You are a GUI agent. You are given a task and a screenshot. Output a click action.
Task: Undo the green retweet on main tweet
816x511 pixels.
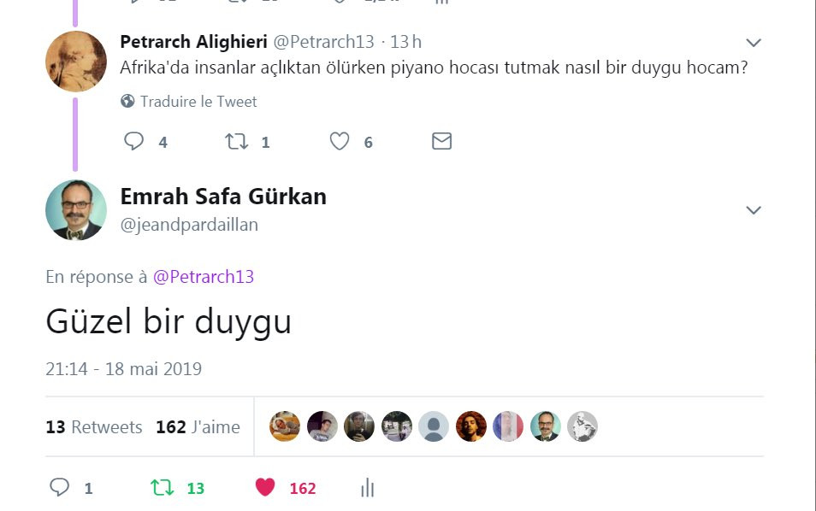click(x=162, y=488)
